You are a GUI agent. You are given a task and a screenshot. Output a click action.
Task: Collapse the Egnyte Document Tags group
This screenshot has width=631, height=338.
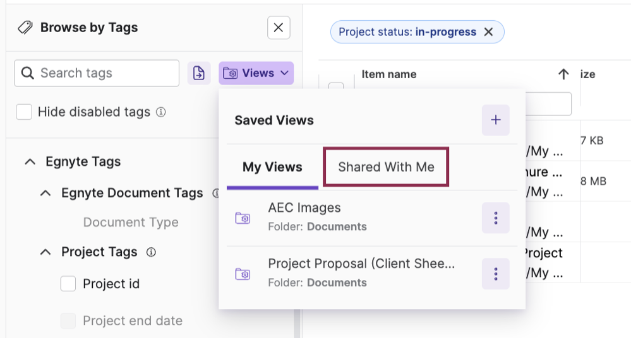coord(45,193)
